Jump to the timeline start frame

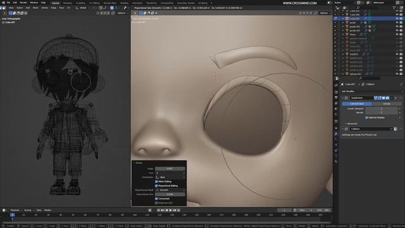[x=159, y=210]
